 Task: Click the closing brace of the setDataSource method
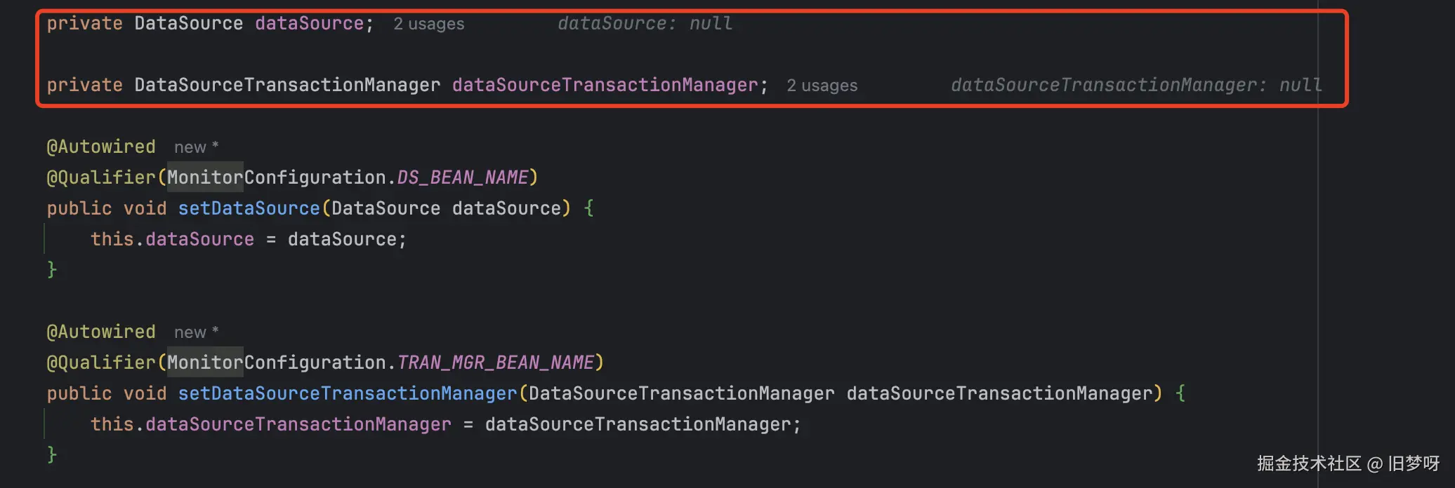pyautogui.click(x=52, y=270)
